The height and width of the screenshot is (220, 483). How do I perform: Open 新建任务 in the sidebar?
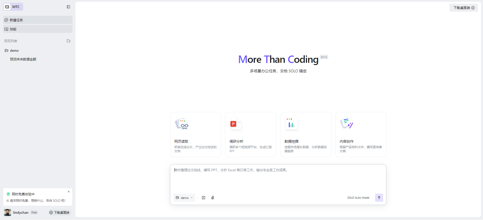click(x=38, y=20)
